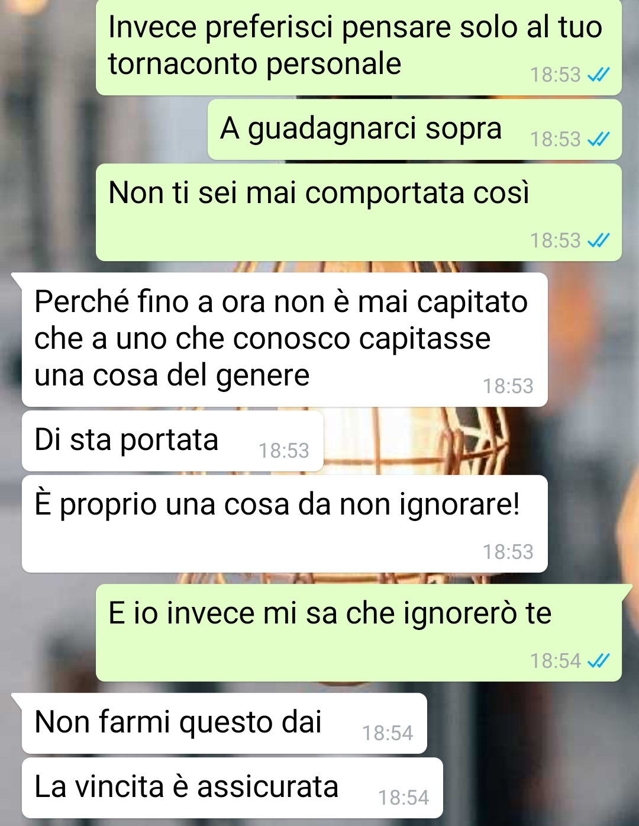The width and height of the screenshot is (639, 826).
Task: Select the message starting 'Perché fino a ora'
Action: [284, 339]
